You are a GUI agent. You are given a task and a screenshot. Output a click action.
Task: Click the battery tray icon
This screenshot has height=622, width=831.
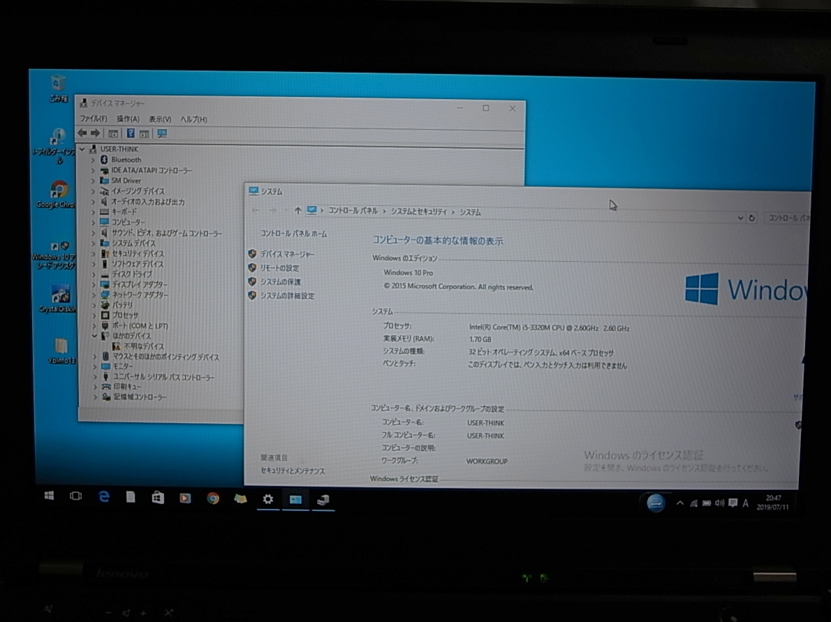[x=707, y=503]
